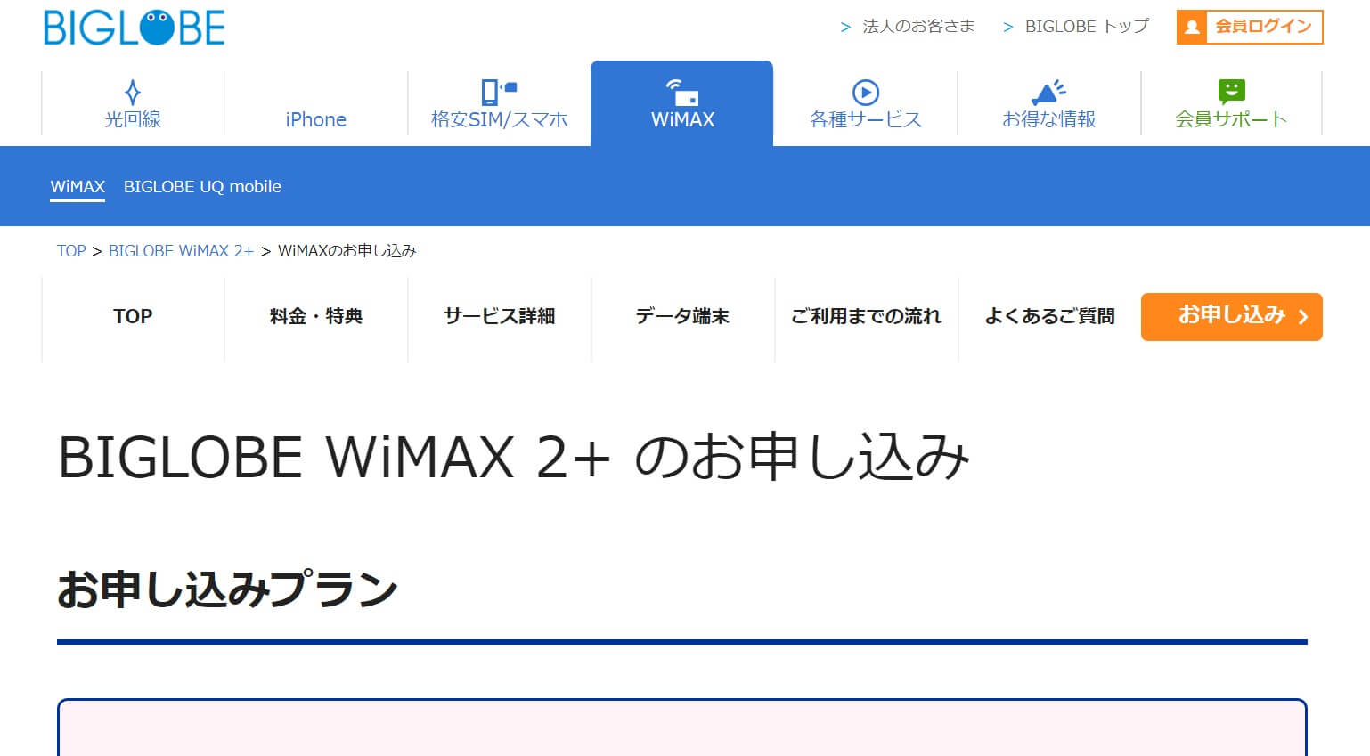
Task: Open 料金・特典 menu item
Action: coord(315,316)
